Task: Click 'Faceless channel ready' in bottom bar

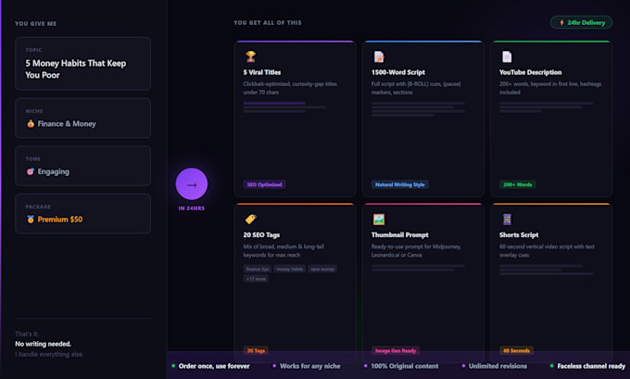Action: click(591, 366)
